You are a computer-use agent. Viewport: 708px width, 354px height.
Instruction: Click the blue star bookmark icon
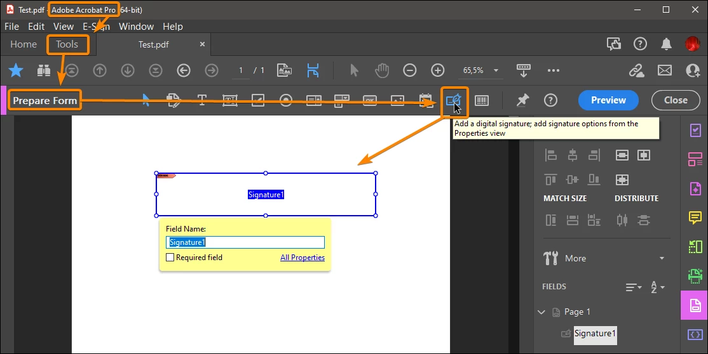16,70
